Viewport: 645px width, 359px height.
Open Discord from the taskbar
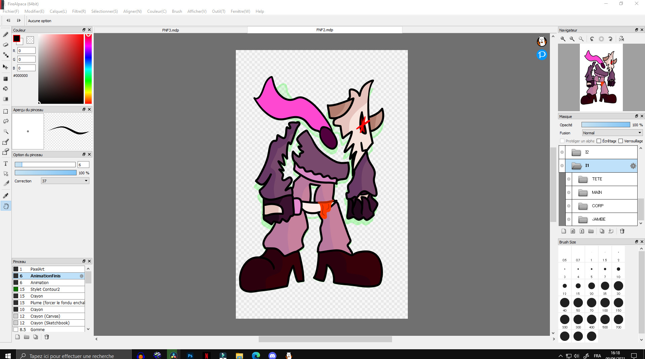click(x=272, y=355)
